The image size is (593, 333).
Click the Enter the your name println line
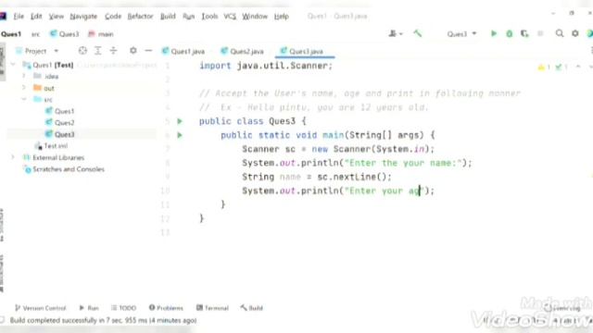[x=357, y=163]
